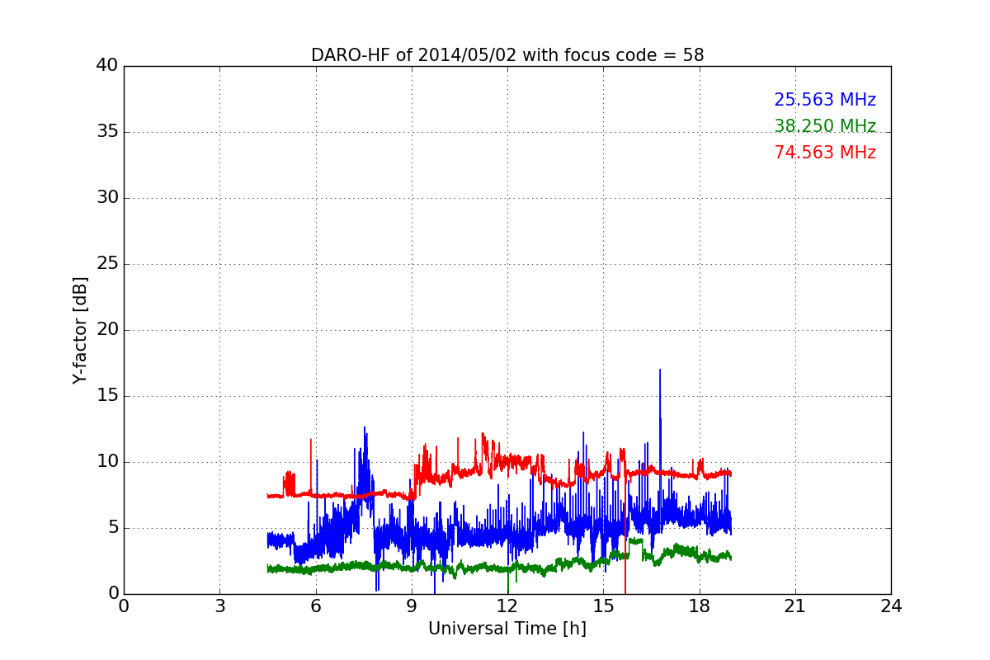This screenshot has width=990, height=660.
Task: Click the x-axis tick label "21"
Action: (x=795, y=606)
